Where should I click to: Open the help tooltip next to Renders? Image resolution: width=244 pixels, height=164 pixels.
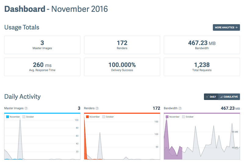pos(97,108)
